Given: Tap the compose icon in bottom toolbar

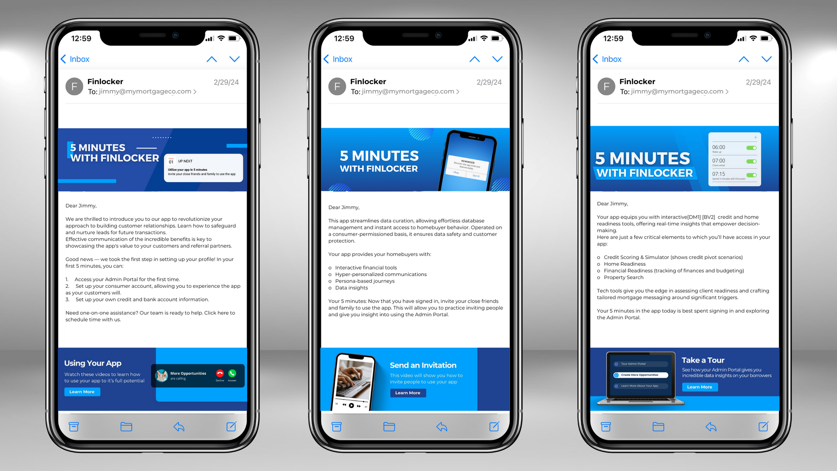Looking at the screenshot, I should 231,427.
